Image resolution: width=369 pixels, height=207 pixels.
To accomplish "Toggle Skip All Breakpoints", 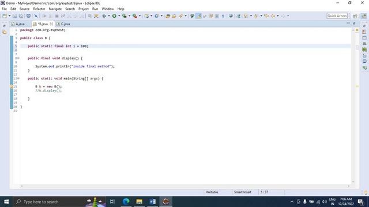I will point(36,16).
